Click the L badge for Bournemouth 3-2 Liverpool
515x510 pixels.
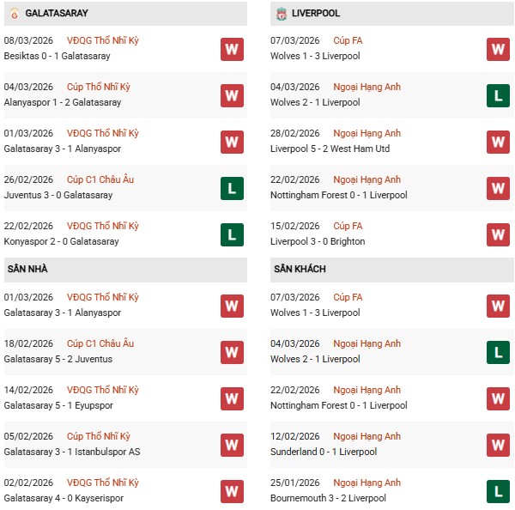[x=498, y=491]
